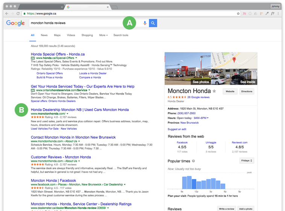Activate voice search microphone icon

coord(145,23)
